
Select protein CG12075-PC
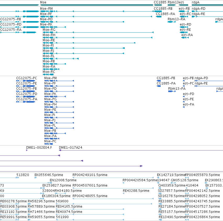[x=26, y=78]
